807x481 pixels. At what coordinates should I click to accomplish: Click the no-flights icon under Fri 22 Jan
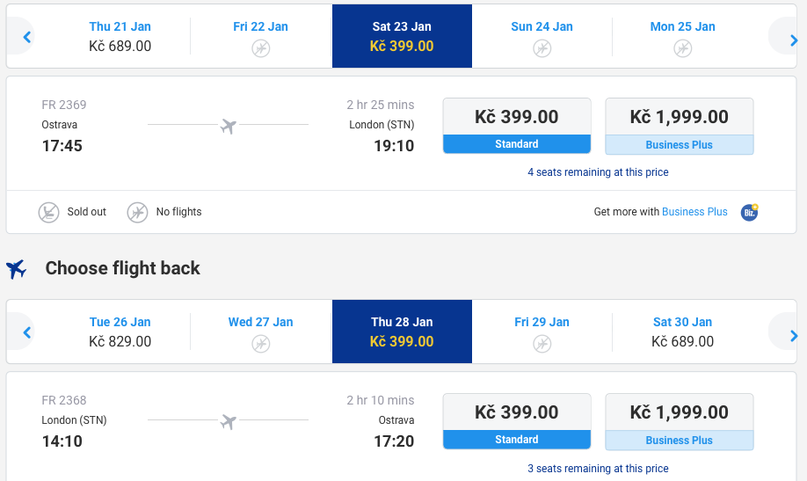click(x=261, y=48)
